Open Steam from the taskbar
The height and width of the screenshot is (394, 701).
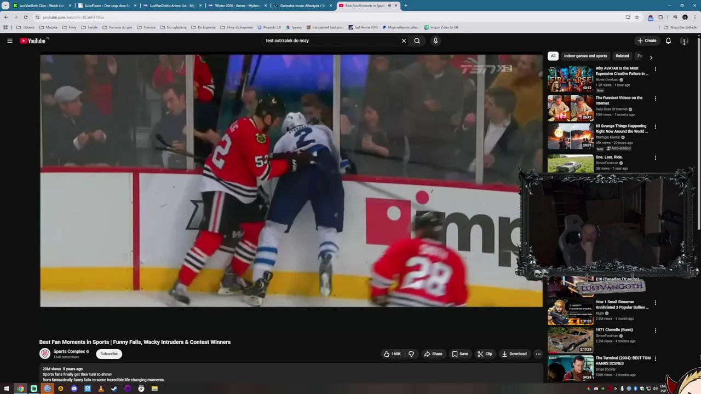tap(114, 389)
